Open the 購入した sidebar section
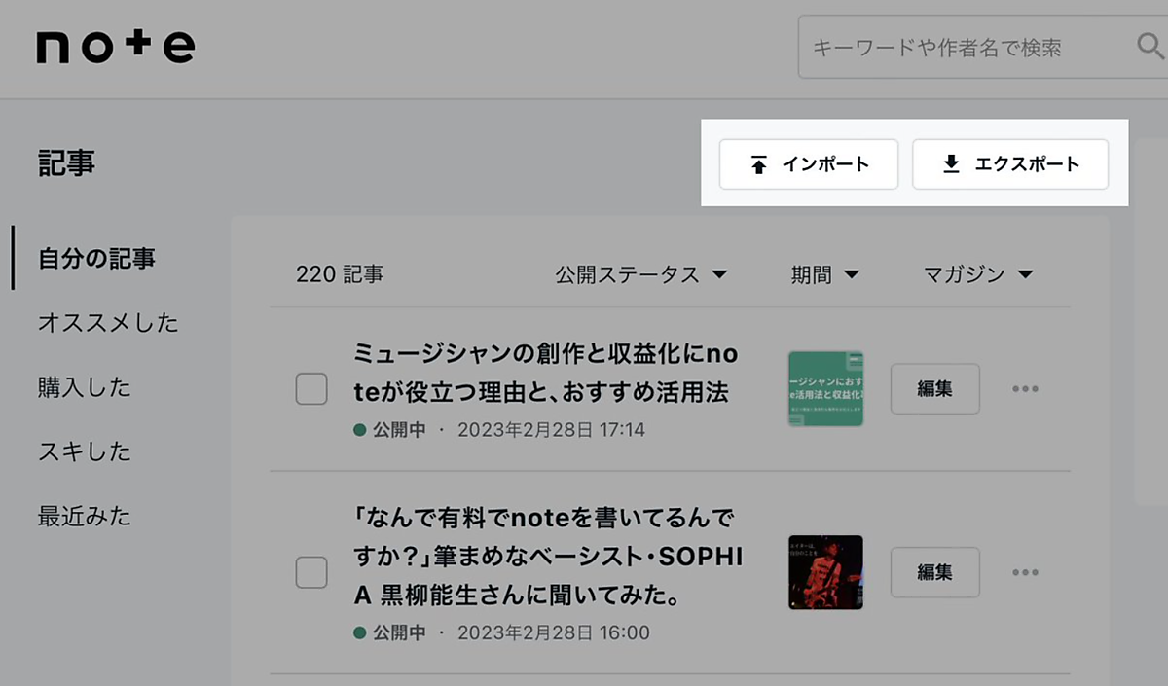 [84, 387]
